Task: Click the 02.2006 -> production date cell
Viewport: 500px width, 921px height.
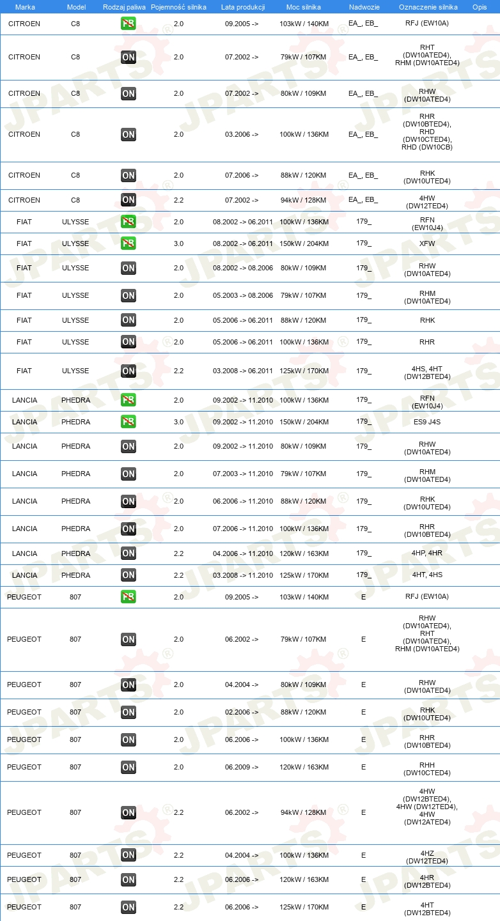Action: (242, 712)
